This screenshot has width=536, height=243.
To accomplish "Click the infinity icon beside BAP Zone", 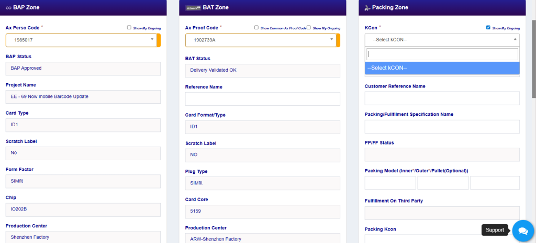I will pos(8,7).
